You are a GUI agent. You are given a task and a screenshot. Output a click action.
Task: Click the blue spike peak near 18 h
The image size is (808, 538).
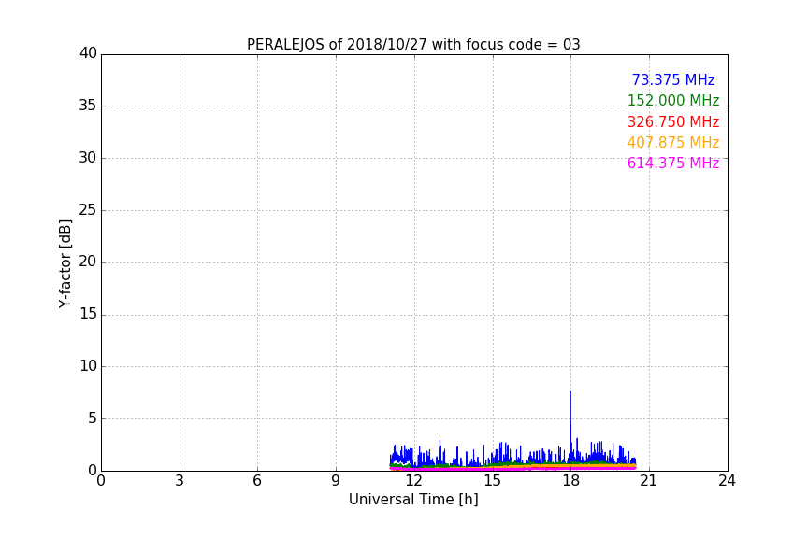pos(570,393)
